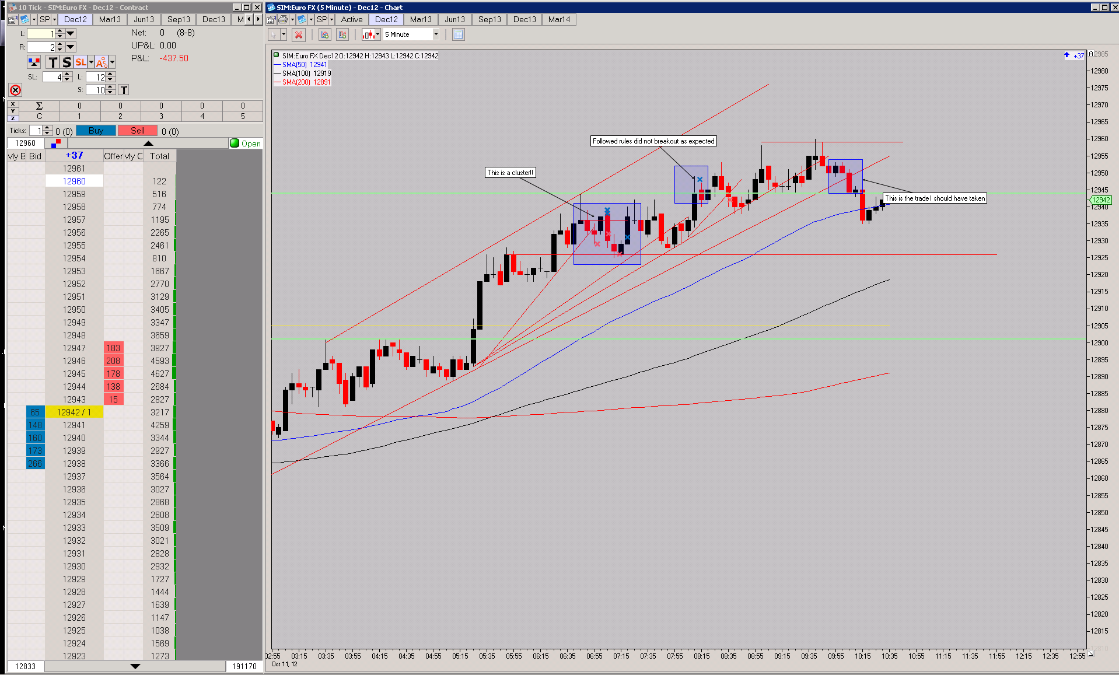This screenshot has width=1119, height=675.
Task: Select the pointer cursor tool
Action: click(274, 35)
